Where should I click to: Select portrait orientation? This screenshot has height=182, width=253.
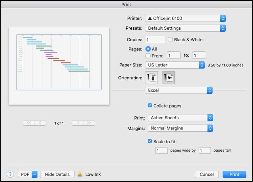151,77
